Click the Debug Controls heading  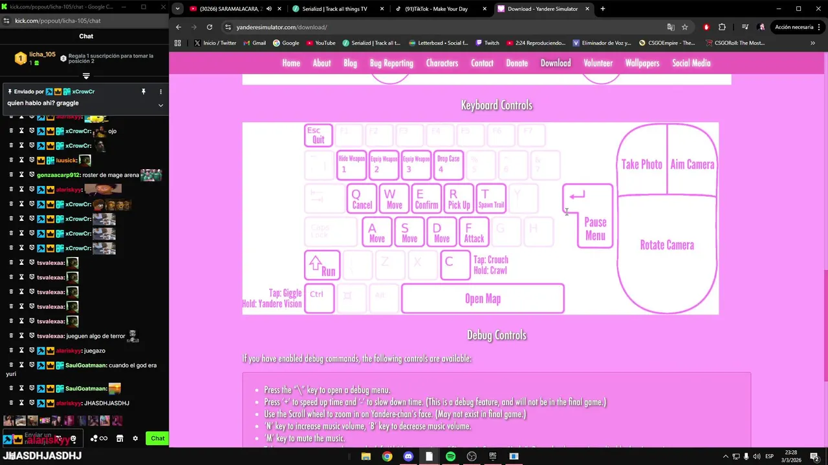497,335
